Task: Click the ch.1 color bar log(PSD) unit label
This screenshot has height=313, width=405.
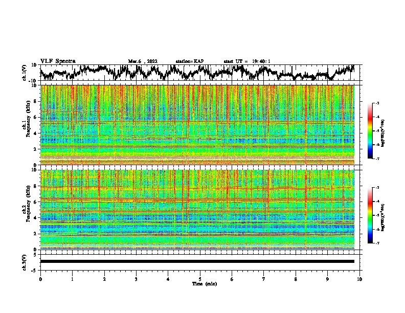Action: pyautogui.click(x=383, y=133)
